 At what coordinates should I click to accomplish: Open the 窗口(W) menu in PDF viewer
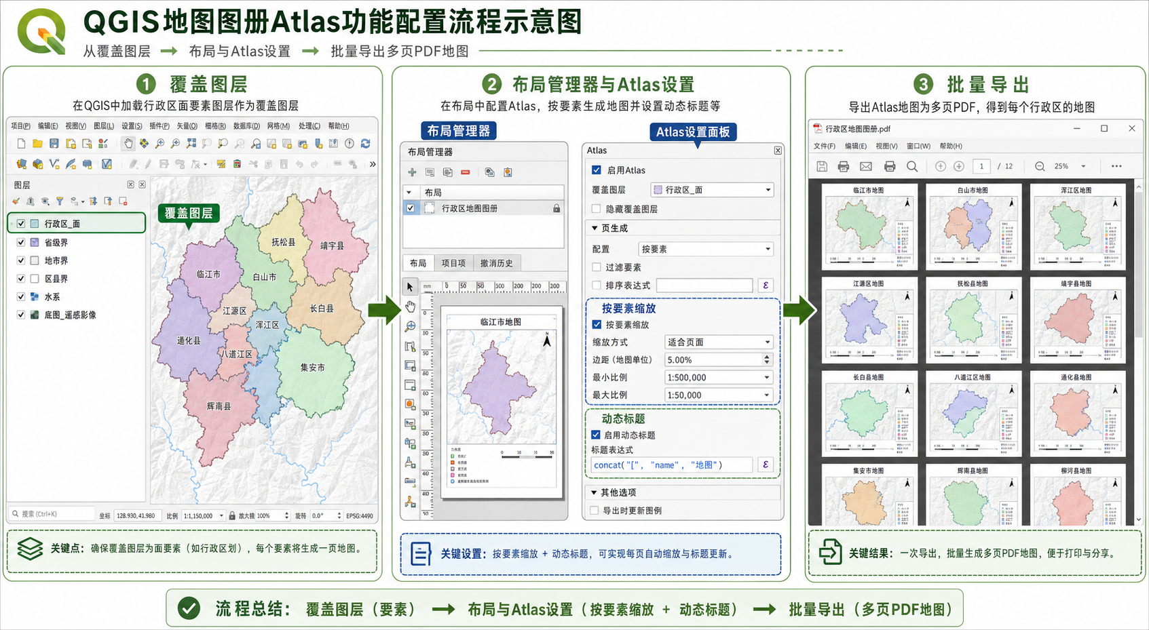click(918, 146)
